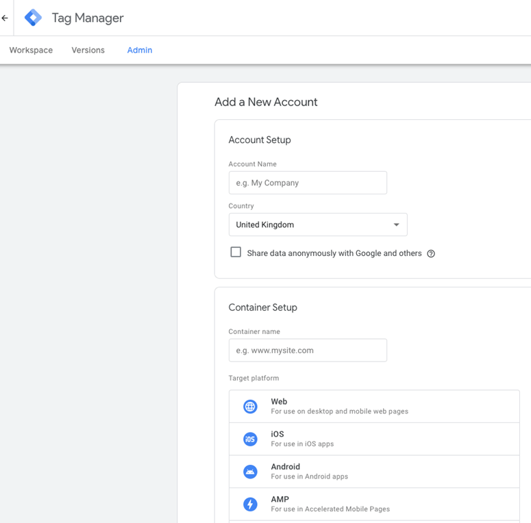Click the Web globe icon
The image size is (531, 523).
(250, 407)
